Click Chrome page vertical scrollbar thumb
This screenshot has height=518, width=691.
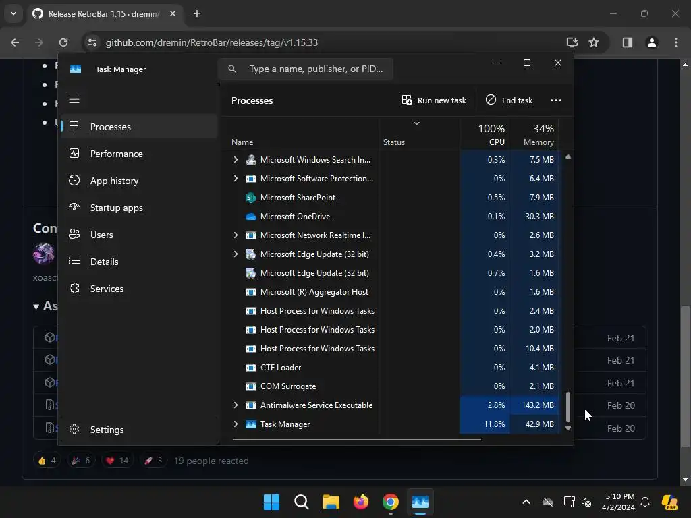(684, 376)
